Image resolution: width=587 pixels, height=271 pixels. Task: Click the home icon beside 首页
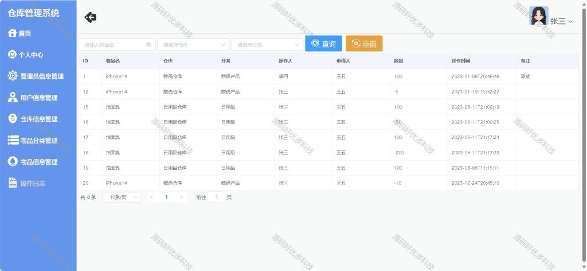(x=13, y=33)
